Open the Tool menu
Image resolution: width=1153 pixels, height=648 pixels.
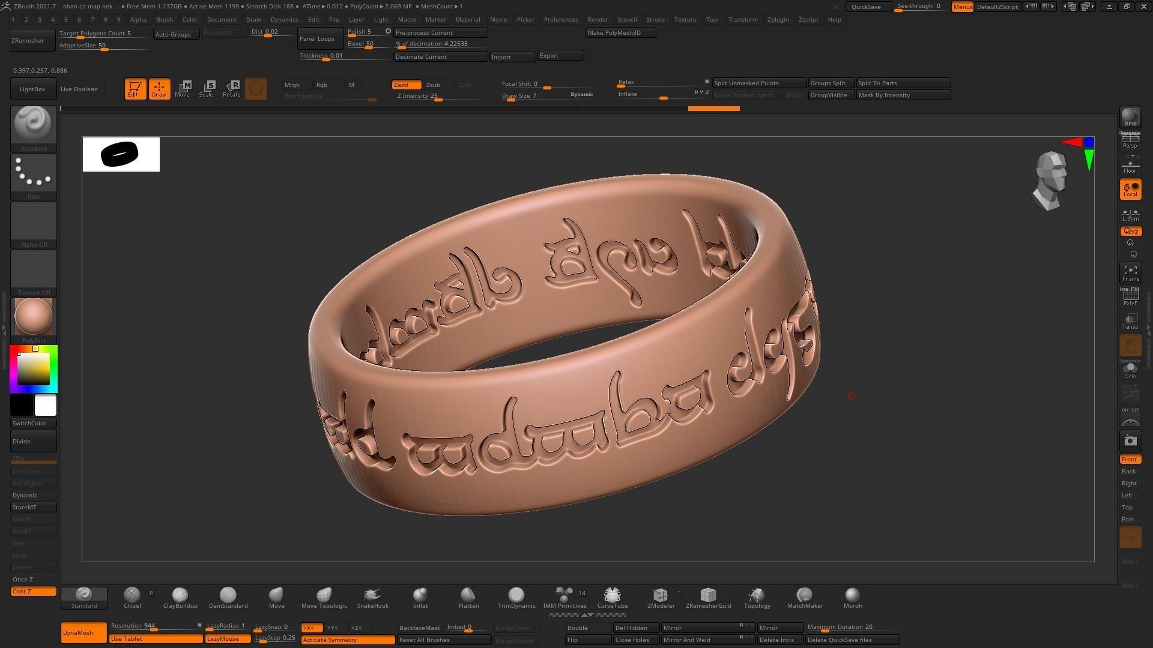click(712, 19)
